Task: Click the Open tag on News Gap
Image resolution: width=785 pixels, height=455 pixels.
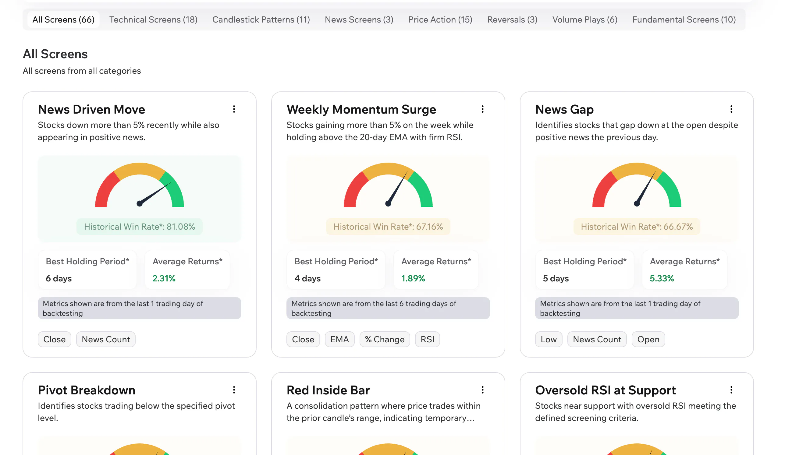Action: point(648,339)
